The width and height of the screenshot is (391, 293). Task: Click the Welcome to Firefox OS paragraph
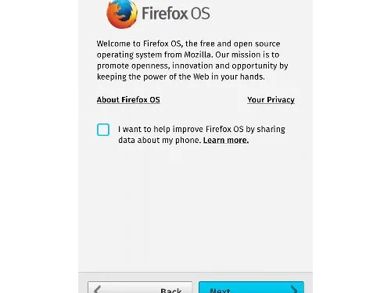pos(192,60)
